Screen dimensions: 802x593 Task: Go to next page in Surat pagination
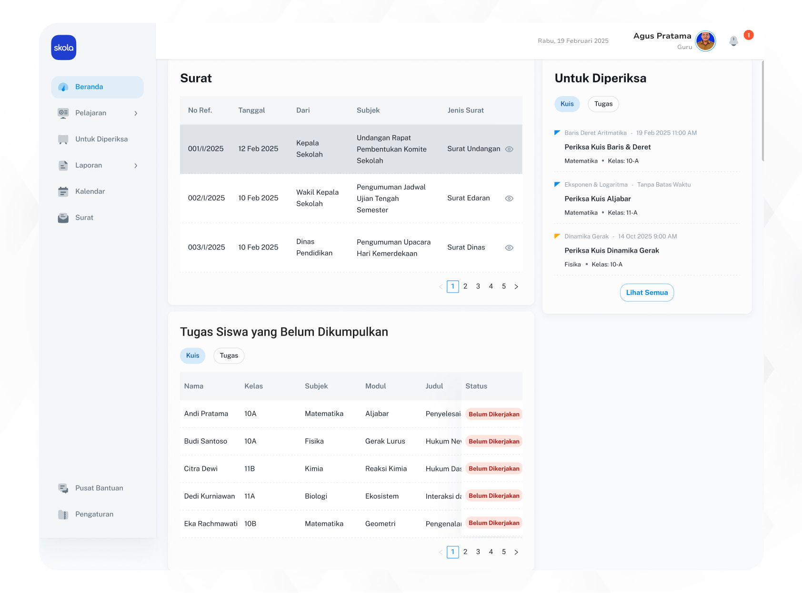point(516,287)
